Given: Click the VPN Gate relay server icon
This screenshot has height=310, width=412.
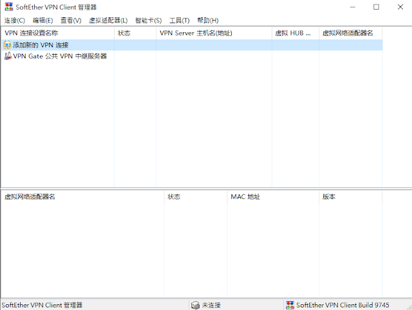Looking at the screenshot, I should [x=8, y=56].
